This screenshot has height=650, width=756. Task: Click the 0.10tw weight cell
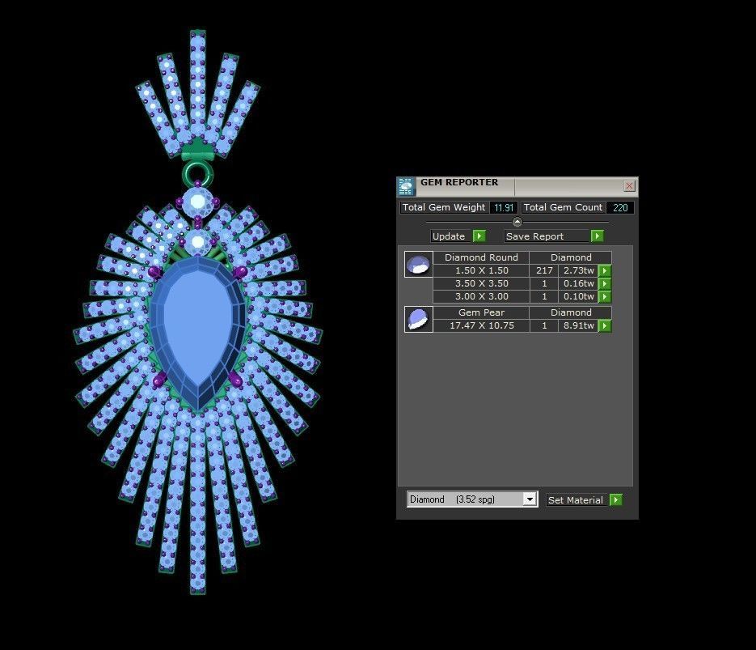(x=579, y=296)
